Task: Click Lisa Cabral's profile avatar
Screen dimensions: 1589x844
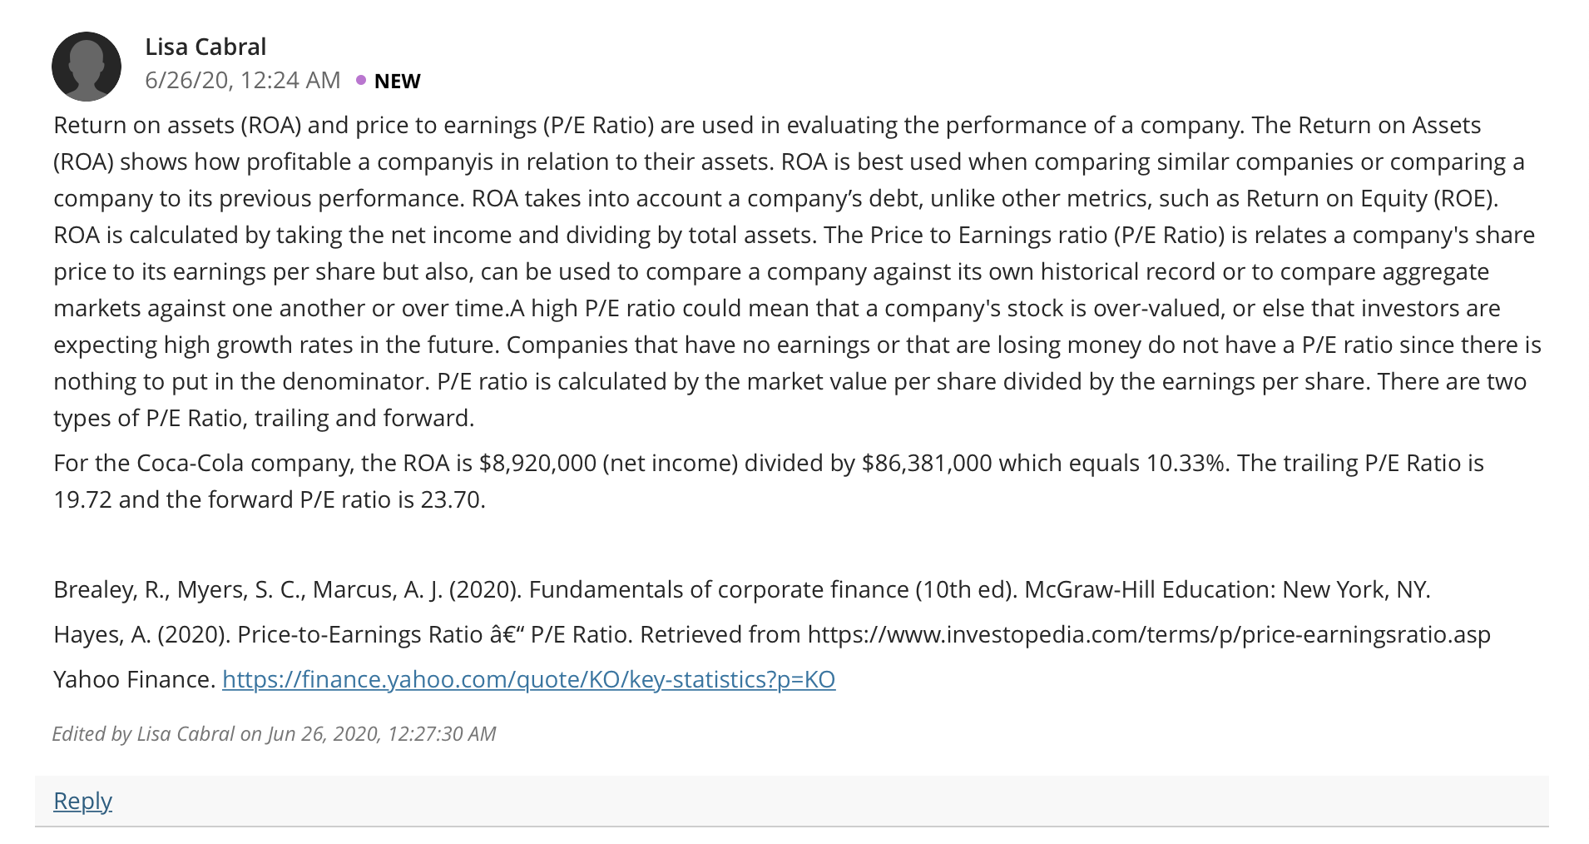Action: coord(87,67)
